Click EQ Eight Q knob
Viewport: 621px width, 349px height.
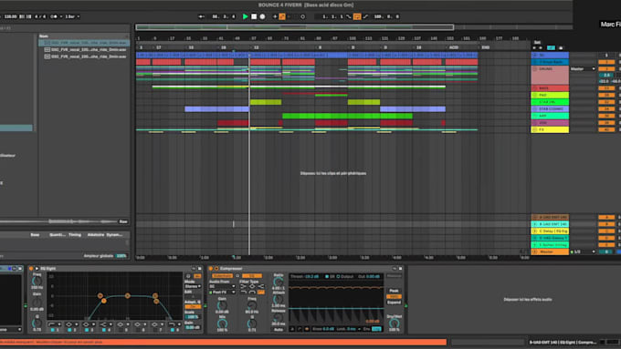coord(37,323)
